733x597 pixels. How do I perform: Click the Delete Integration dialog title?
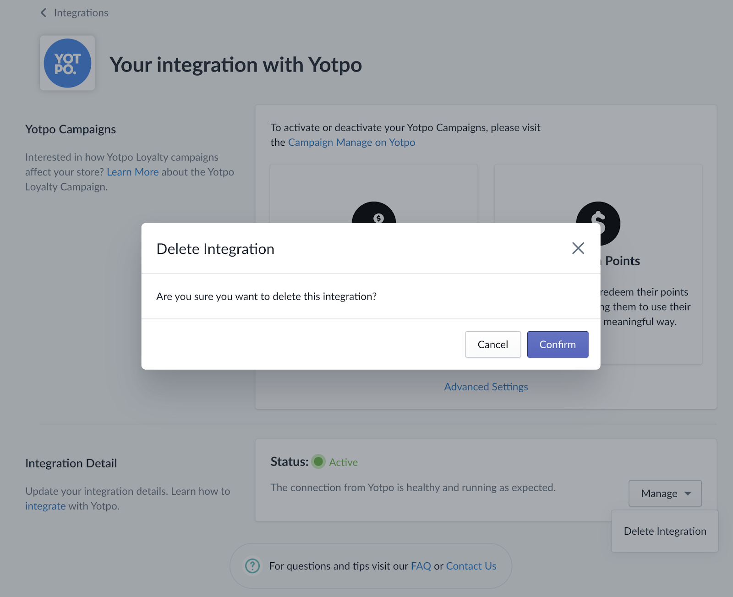pyautogui.click(x=215, y=249)
